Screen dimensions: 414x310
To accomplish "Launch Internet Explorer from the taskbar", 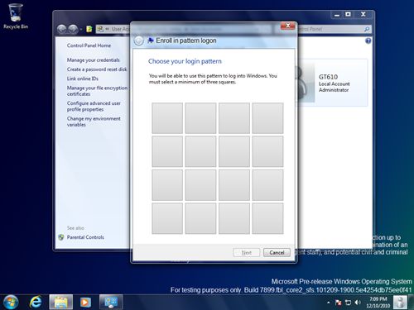I will click(36, 302).
